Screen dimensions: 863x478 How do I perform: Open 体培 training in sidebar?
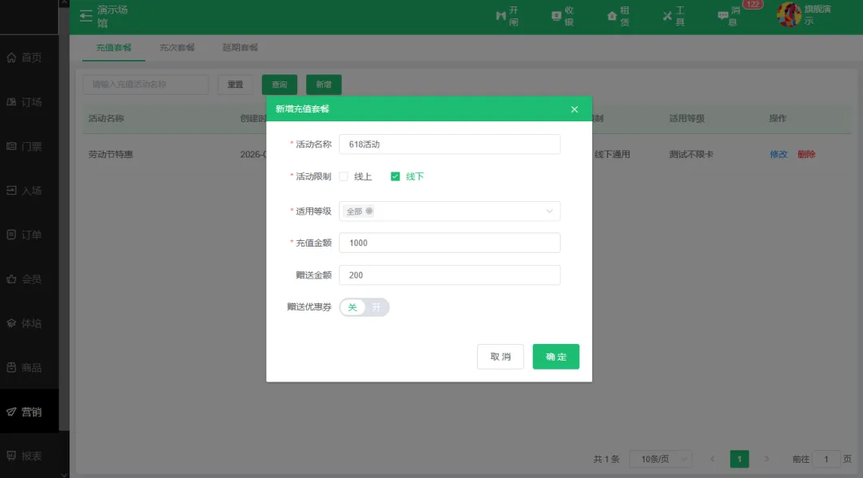25,323
